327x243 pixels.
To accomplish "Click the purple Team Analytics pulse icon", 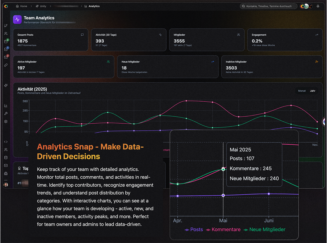I will click(x=17, y=20).
